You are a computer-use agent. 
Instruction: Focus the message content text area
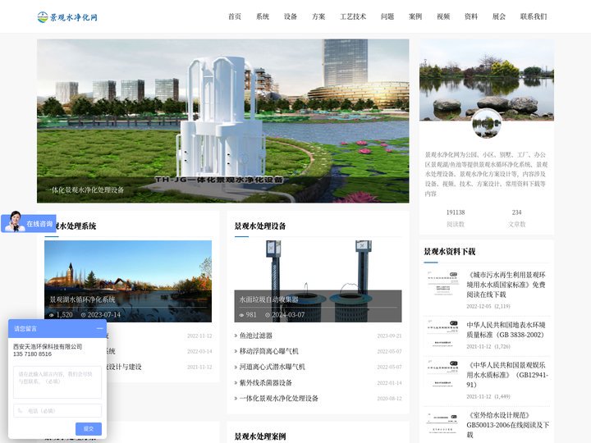(57, 382)
